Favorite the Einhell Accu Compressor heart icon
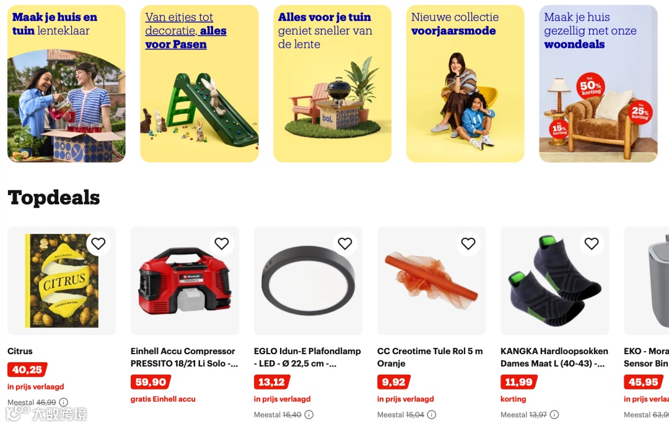Screen dimensions: 669x426 click(221, 243)
